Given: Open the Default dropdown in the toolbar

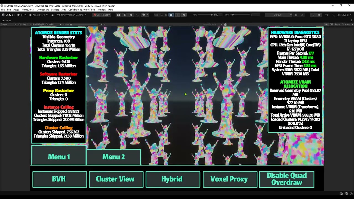Looking at the screenshot, I should click(x=279, y=15).
